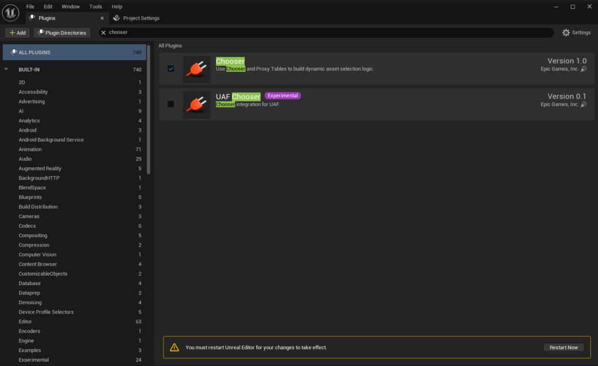Open Plugin Directories
Image resolution: width=598 pixels, height=366 pixels.
(62, 33)
